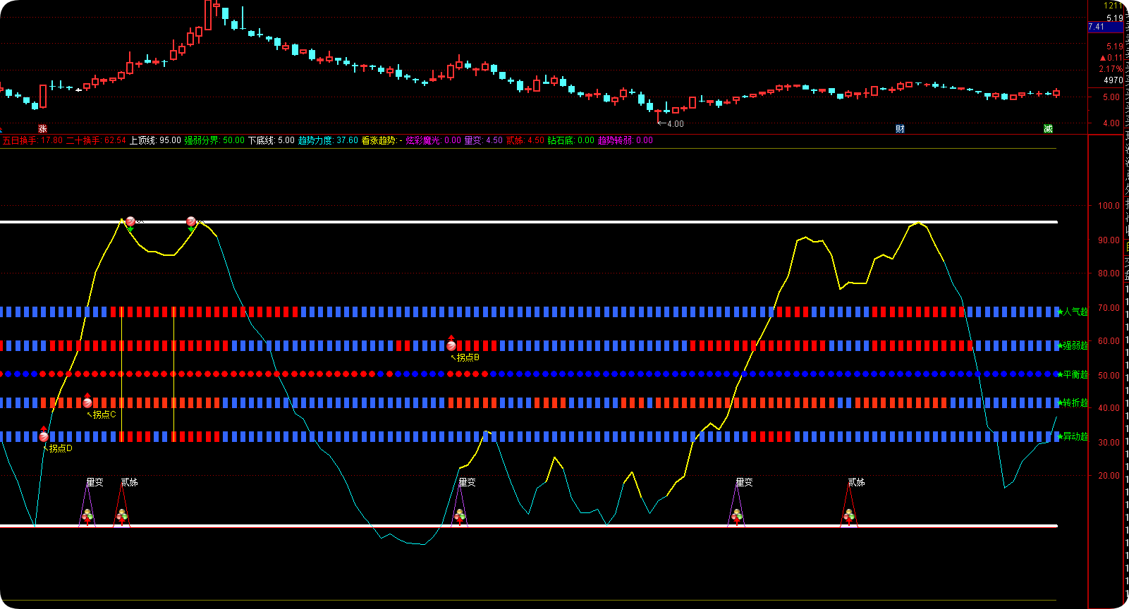Click the ★转折趋 band label
This screenshot has height=609, width=1129.
click(1073, 402)
